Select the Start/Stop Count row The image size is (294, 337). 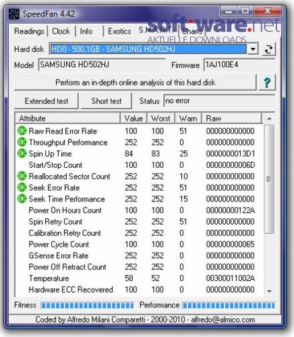coord(140,165)
